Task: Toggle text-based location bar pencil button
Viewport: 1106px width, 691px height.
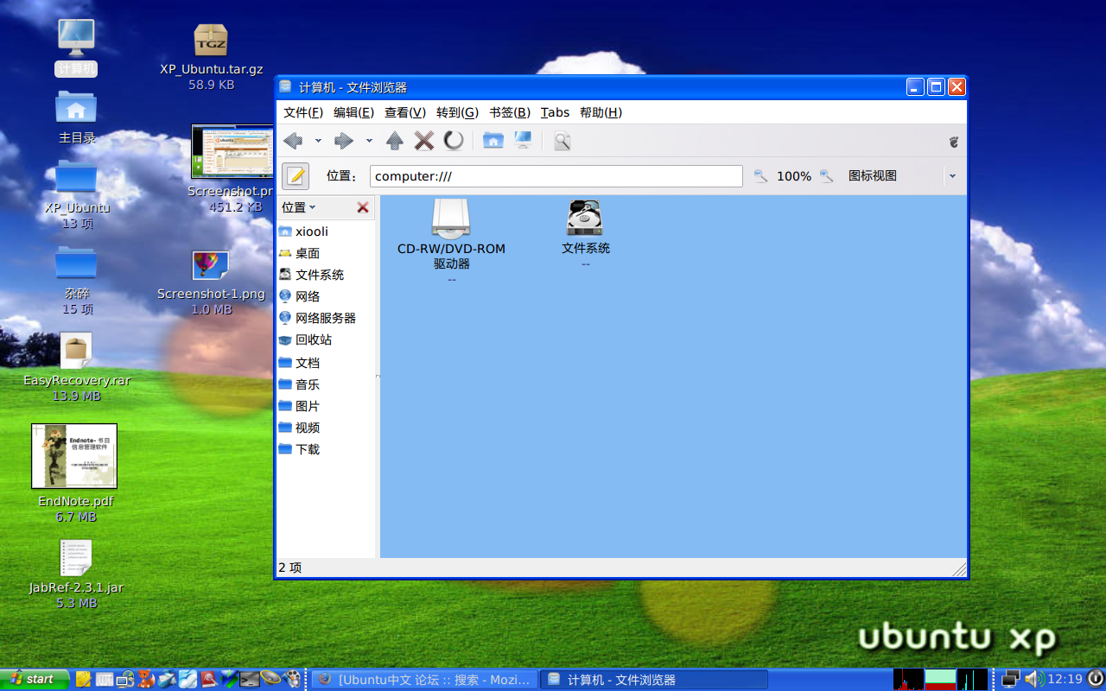Action: click(296, 176)
